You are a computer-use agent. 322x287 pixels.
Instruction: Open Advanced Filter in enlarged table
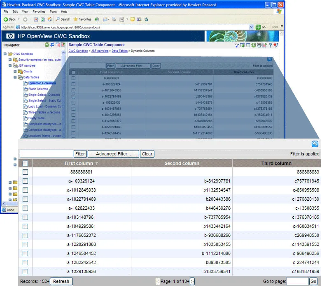click(x=113, y=154)
